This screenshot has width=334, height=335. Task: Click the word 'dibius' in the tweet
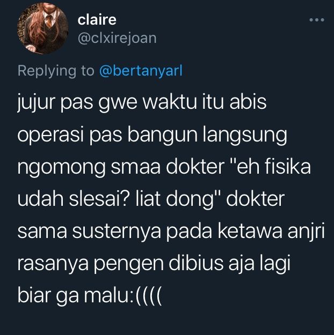point(196,263)
